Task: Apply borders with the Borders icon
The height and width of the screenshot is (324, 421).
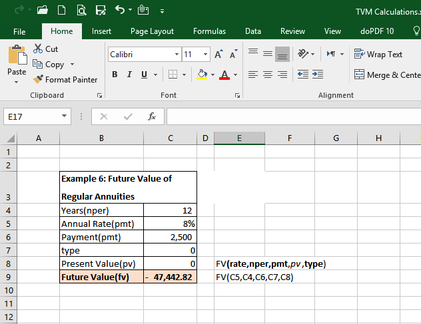Action: tap(173, 75)
